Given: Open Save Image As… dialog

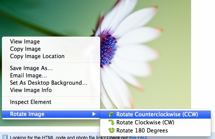Looking at the screenshot, I should coord(51,68).
